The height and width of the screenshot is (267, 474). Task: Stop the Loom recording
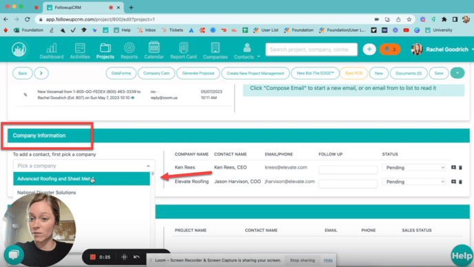93,257
